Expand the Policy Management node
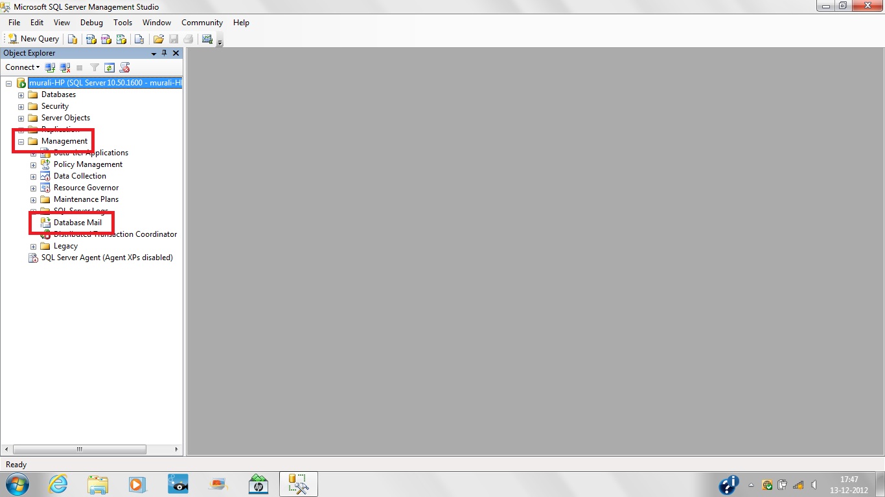Viewport: 885px width, 497px height. (33, 165)
